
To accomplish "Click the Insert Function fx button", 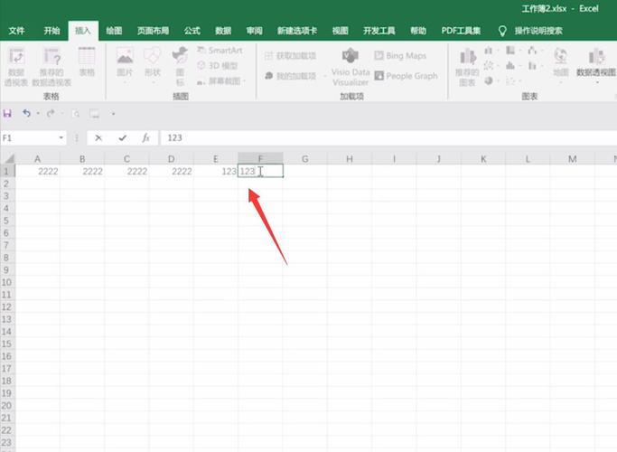I will point(146,137).
